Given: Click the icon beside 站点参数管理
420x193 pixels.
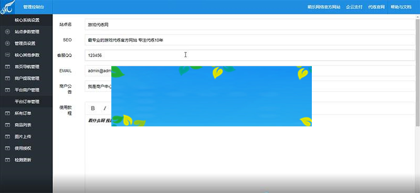Looking at the screenshot, I should [7, 32].
